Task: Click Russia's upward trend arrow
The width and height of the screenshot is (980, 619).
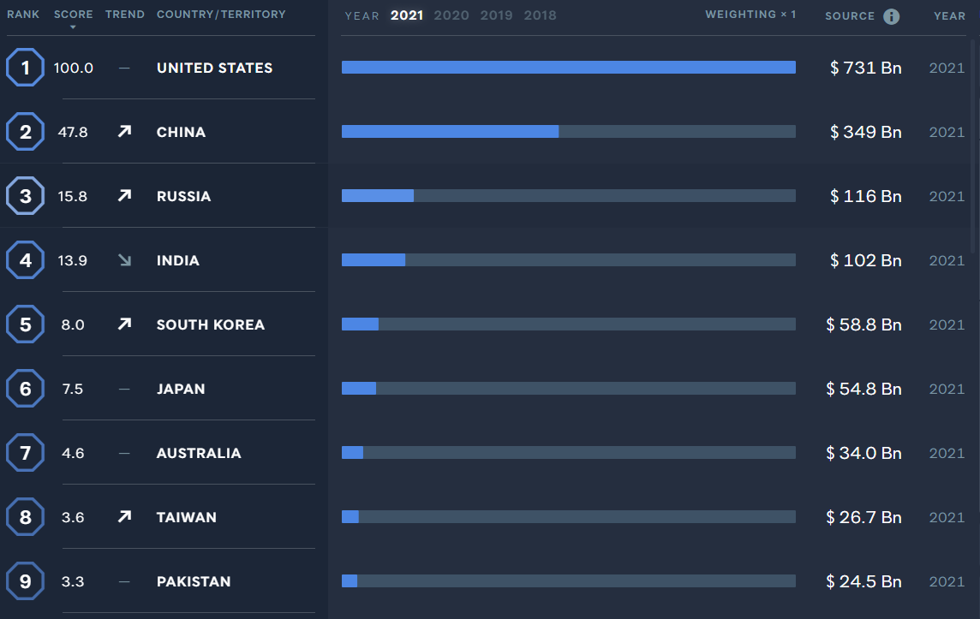Action: 125,196
